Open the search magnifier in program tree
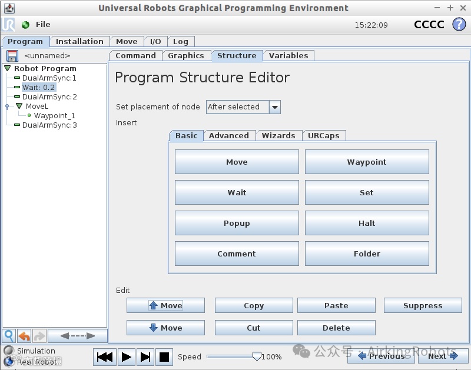Image resolution: width=471 pixels, height=370 pixels. click(9, 335)
